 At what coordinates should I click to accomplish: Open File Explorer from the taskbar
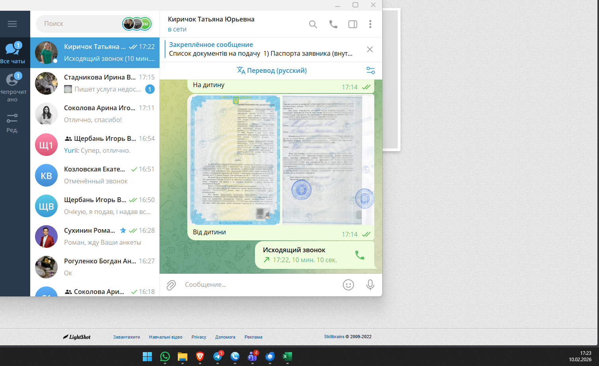pos(183,356)
